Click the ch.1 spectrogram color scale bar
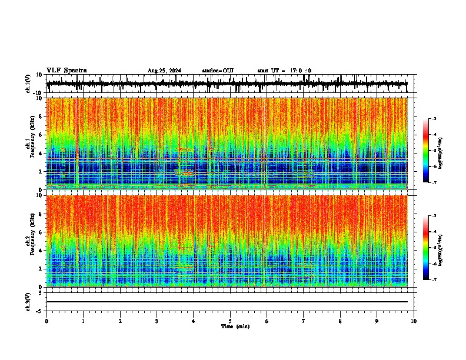466x360 pixels. 426,151
